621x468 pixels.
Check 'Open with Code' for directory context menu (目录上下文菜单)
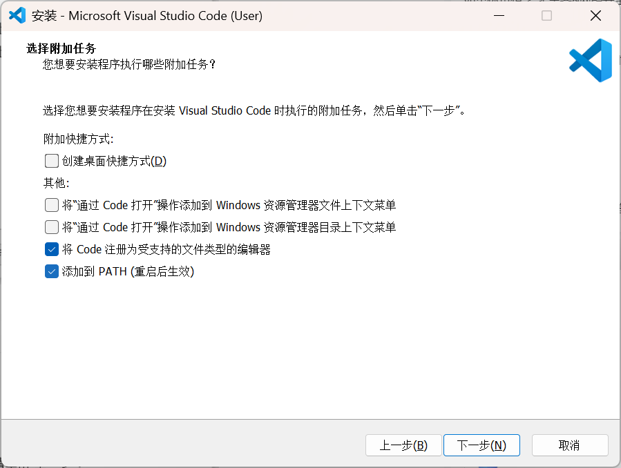point(52,228)
